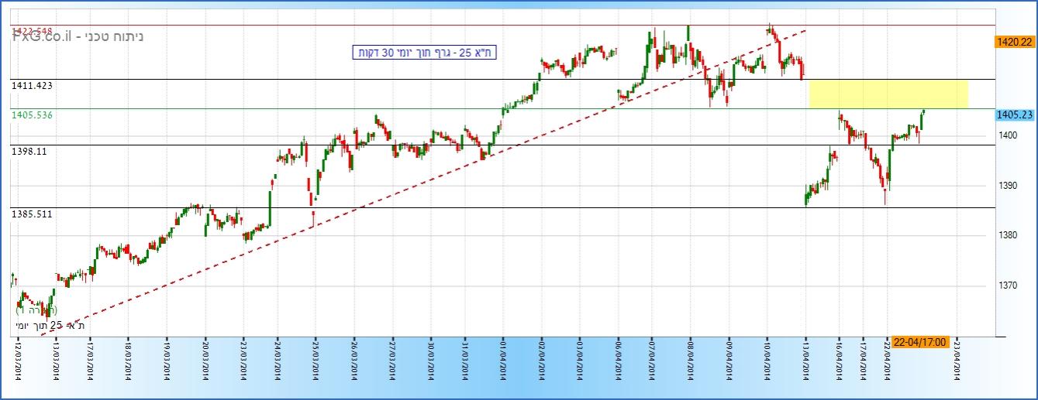This screenshot has height=400, width=1038.
Task: Click the orange 22-04/17:00 time marker
Action: pyautogui.click(x=919, y=343)
